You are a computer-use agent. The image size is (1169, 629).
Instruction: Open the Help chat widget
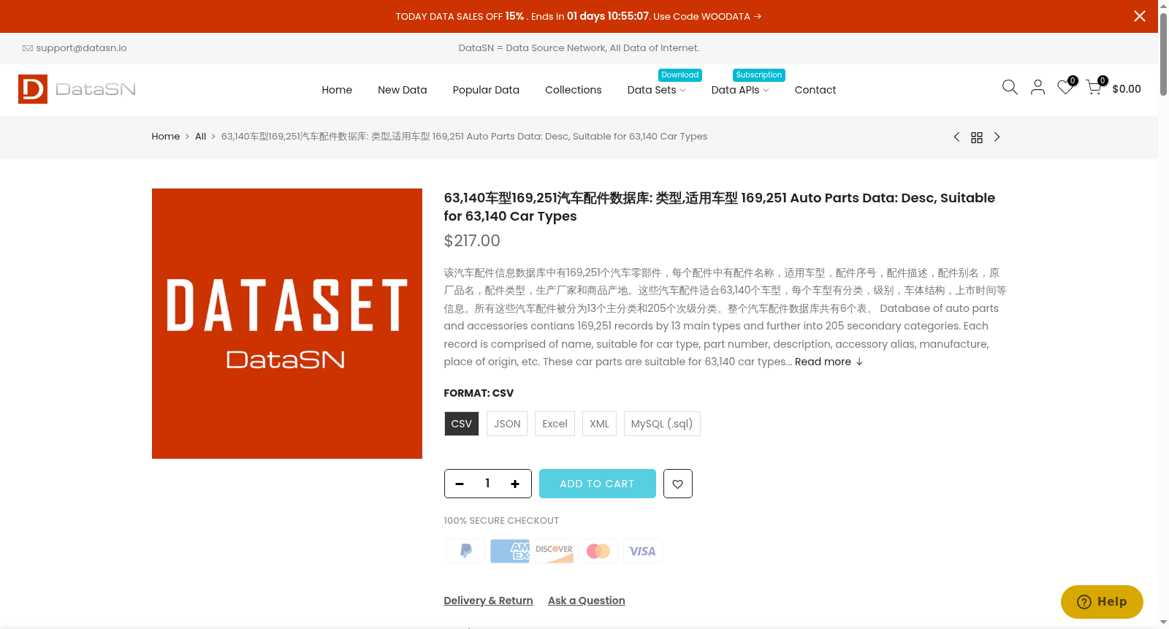1102,602
